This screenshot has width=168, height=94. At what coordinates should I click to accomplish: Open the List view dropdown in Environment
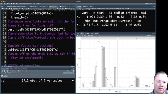tap(69, 71)
